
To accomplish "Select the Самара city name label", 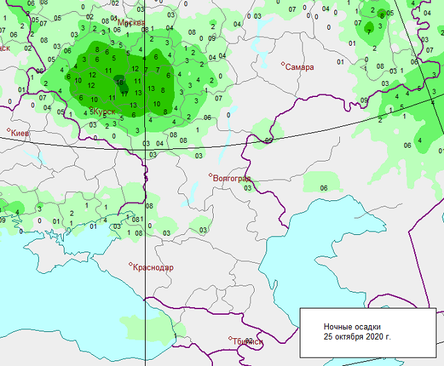I will click(x=300, y=67).
